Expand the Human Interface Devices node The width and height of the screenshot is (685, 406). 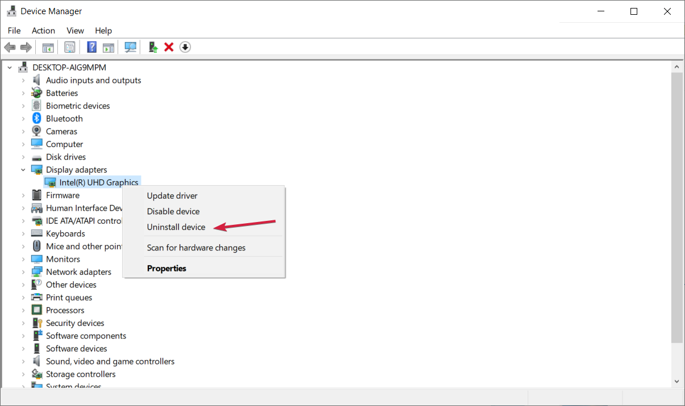23,208
